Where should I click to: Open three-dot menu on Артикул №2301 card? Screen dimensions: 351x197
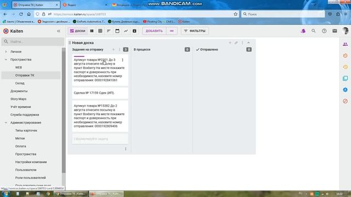point(122,60)
